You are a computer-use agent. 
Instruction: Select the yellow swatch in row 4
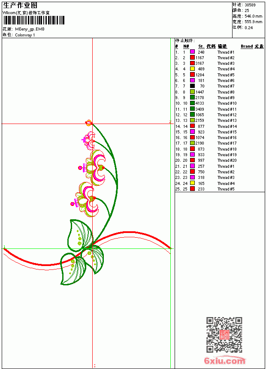pos(192,69)
